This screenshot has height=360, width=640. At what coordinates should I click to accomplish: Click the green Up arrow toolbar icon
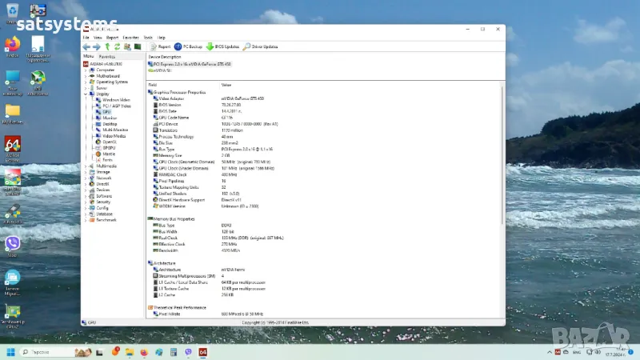[107, 47]
